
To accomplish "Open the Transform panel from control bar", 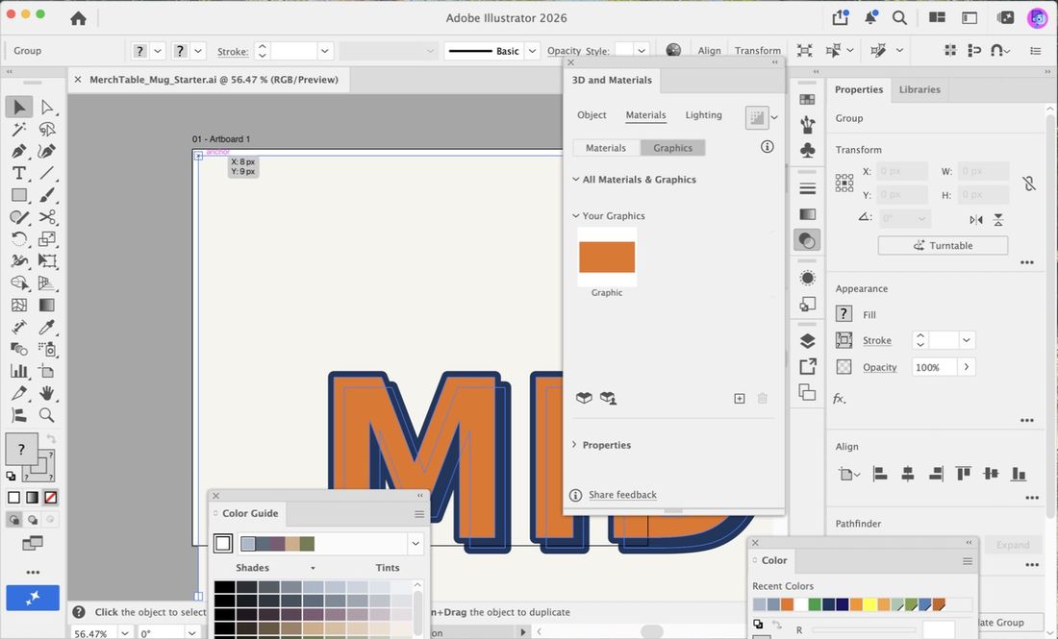I will [758, 51].
